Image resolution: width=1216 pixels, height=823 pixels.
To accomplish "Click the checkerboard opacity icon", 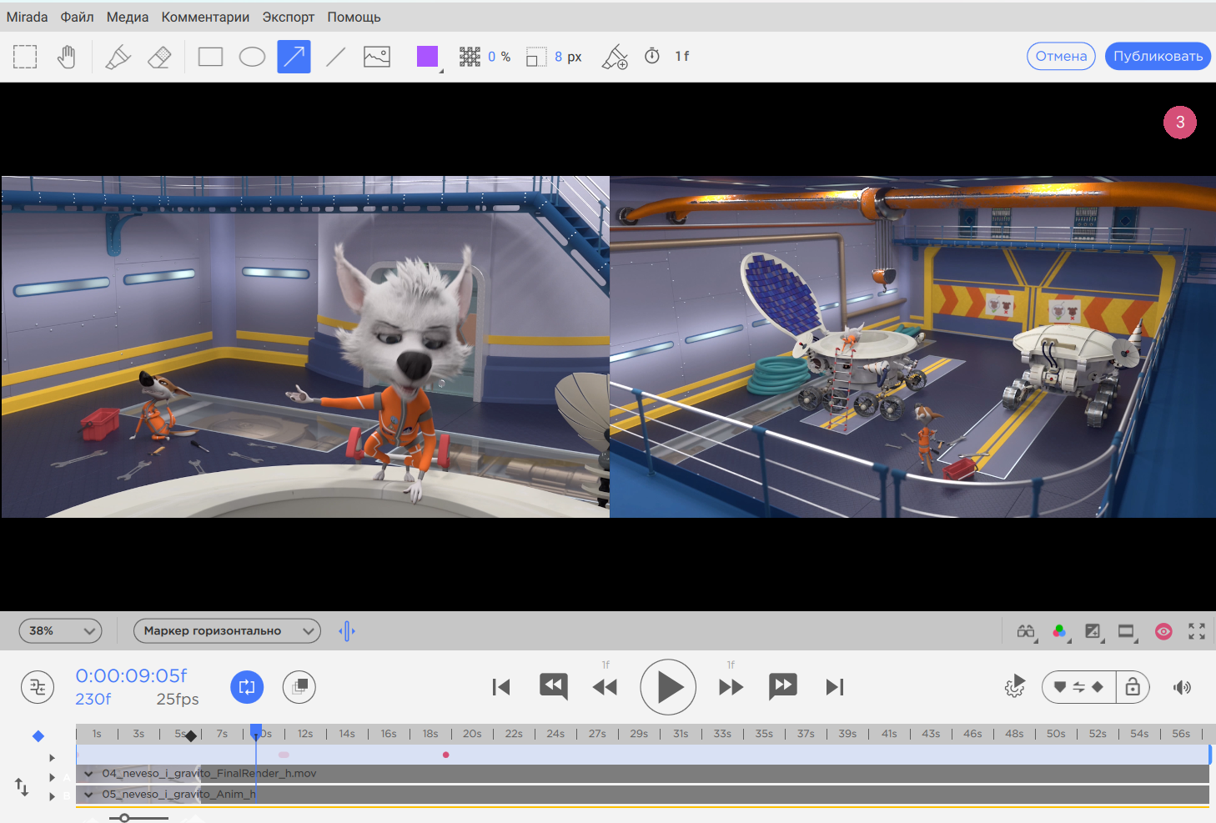I will 470,57.
